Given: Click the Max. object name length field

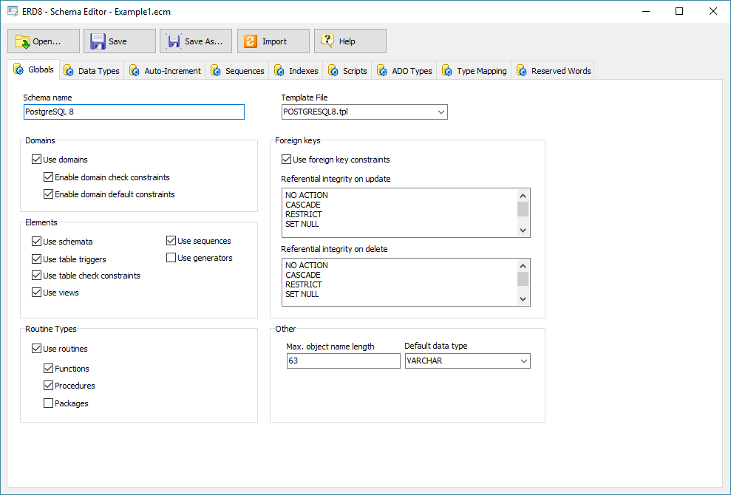Looking at the screenshot, I should pyautogui.click(x=343, y=361).
